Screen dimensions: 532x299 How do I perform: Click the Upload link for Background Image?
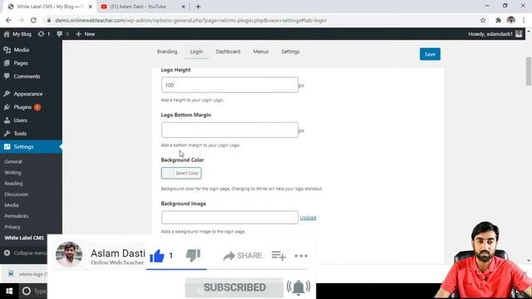point(308,218)
